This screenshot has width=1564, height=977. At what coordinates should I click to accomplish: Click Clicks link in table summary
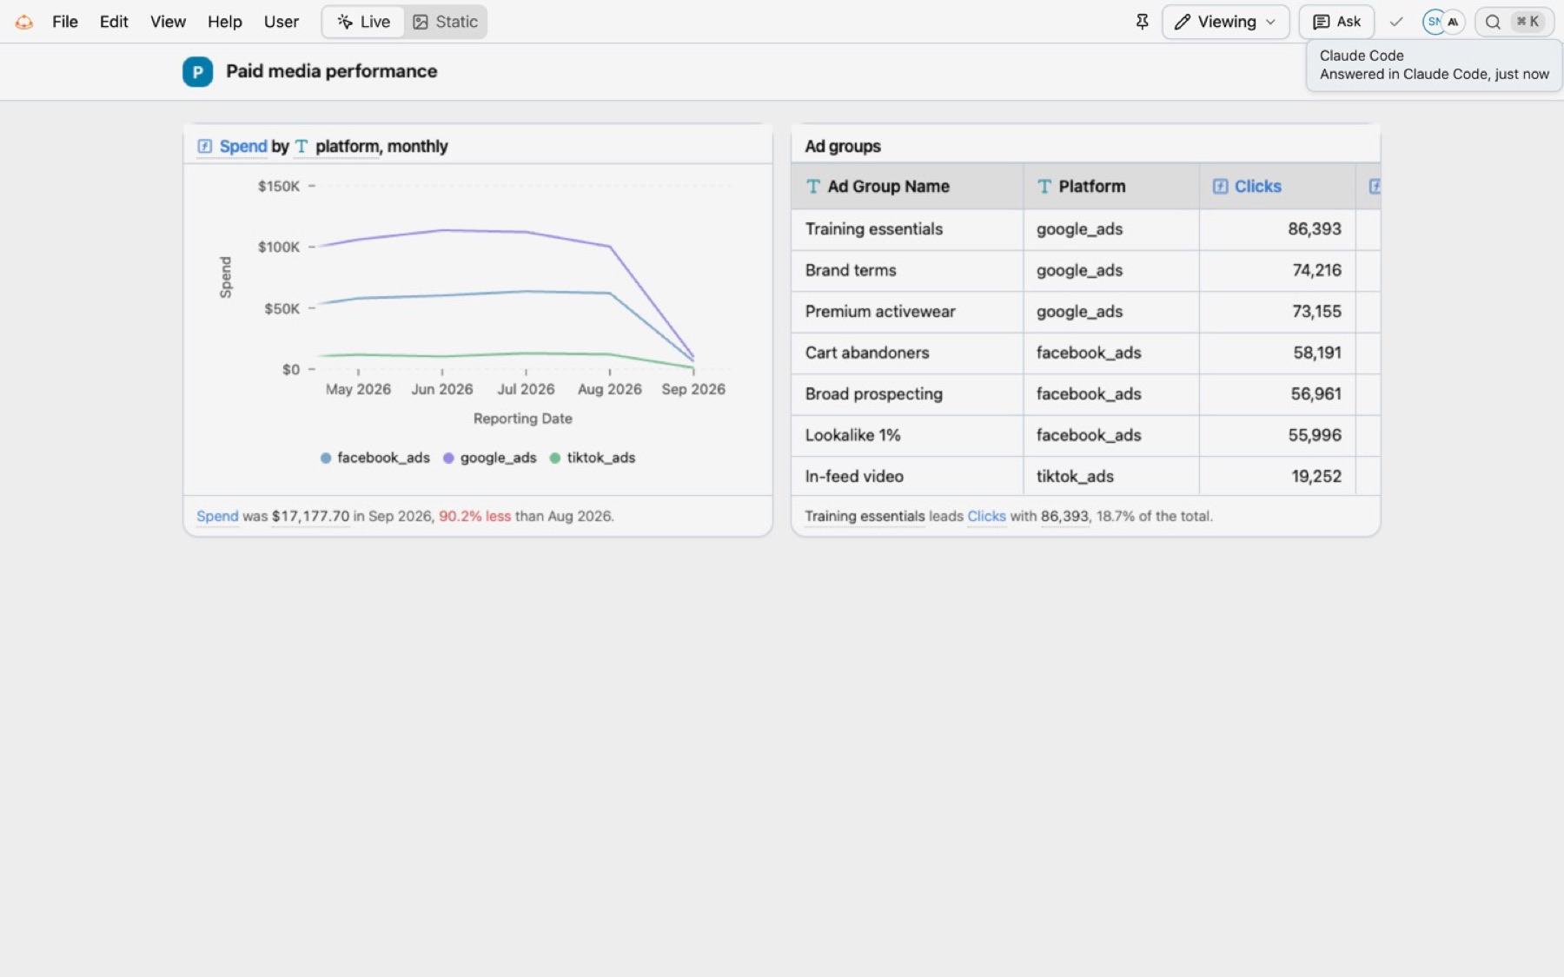pos(986,516)
